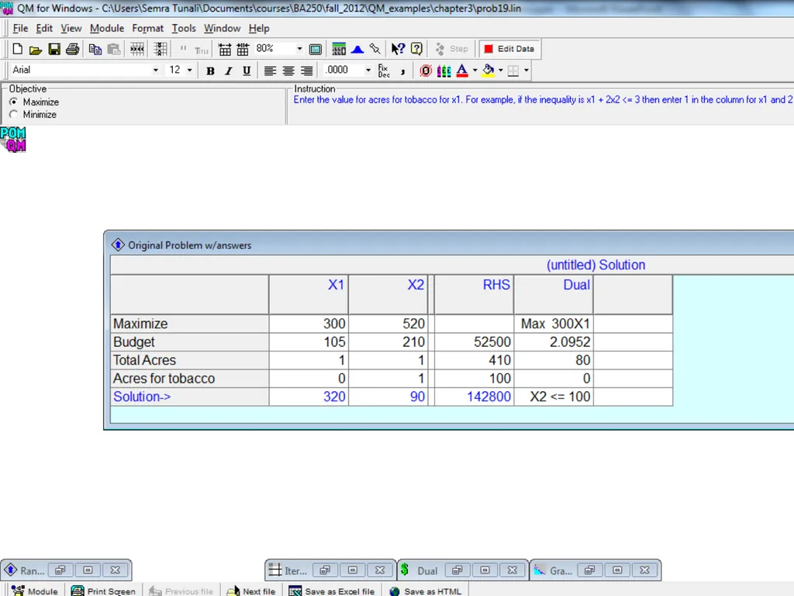Click Save as Excel file
The image size is (794, 596).
pos(332,591)
